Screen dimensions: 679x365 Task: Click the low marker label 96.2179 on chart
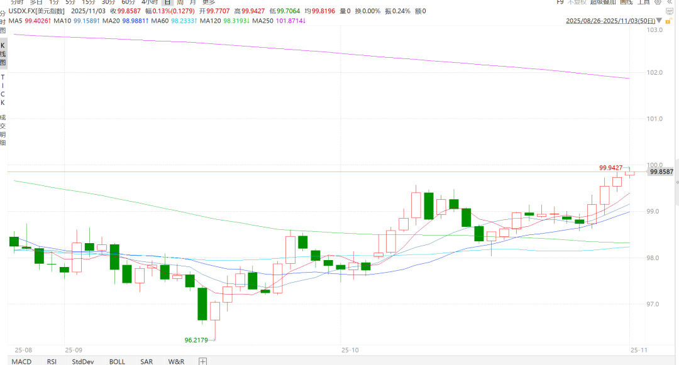(196, 340)
